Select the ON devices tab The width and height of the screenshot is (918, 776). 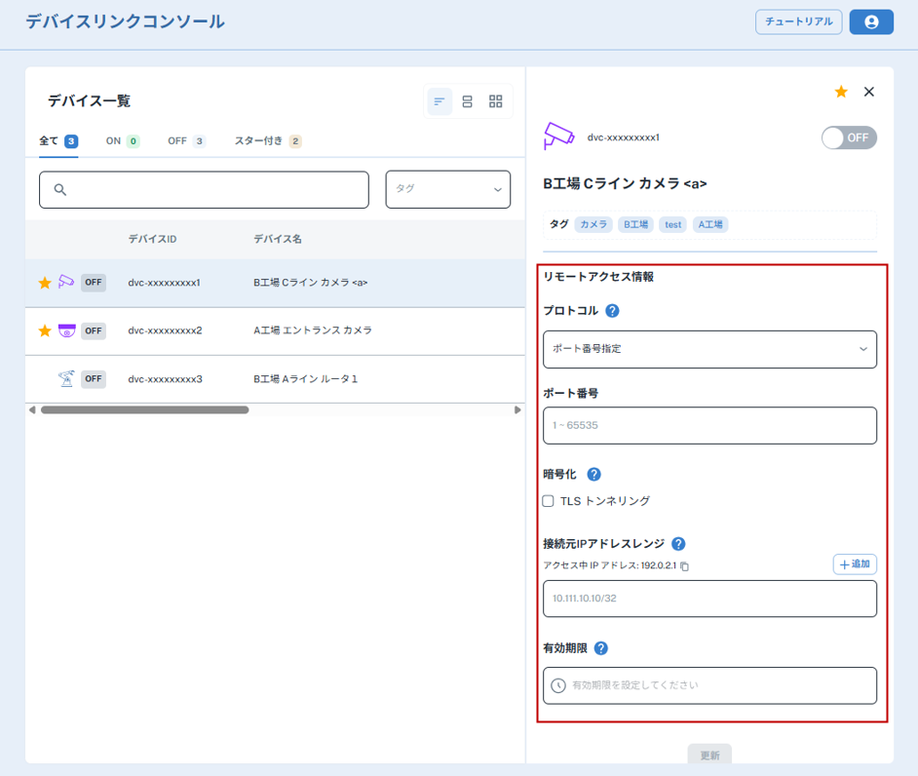[x=122, y=141]
